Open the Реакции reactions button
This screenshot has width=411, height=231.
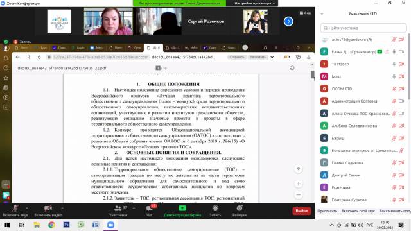point(240,211)
